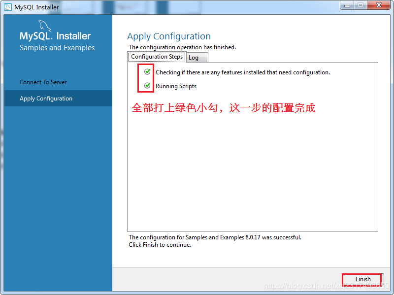Click the 'Running Scripts' step text
The width and height of the screenshot is (394, 295).
coord(176,86)
